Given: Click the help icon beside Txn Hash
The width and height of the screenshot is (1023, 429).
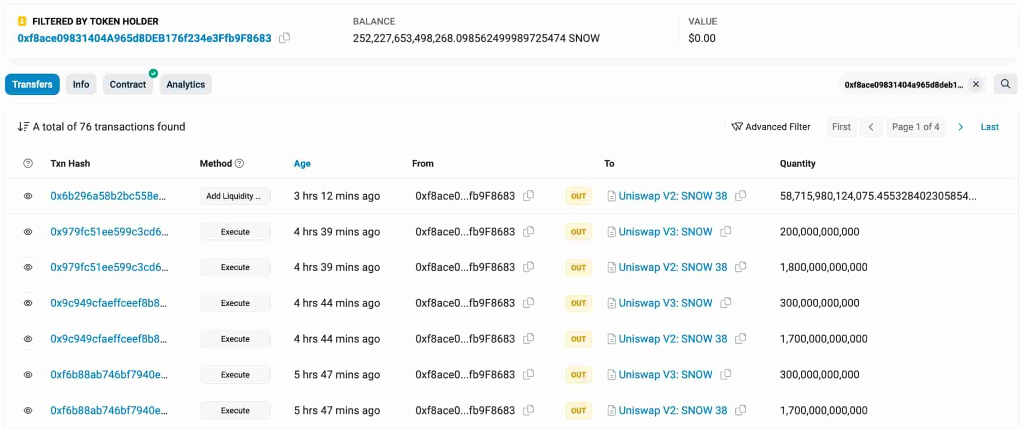Looking at the screenshot, I should (x=28, y=163).
